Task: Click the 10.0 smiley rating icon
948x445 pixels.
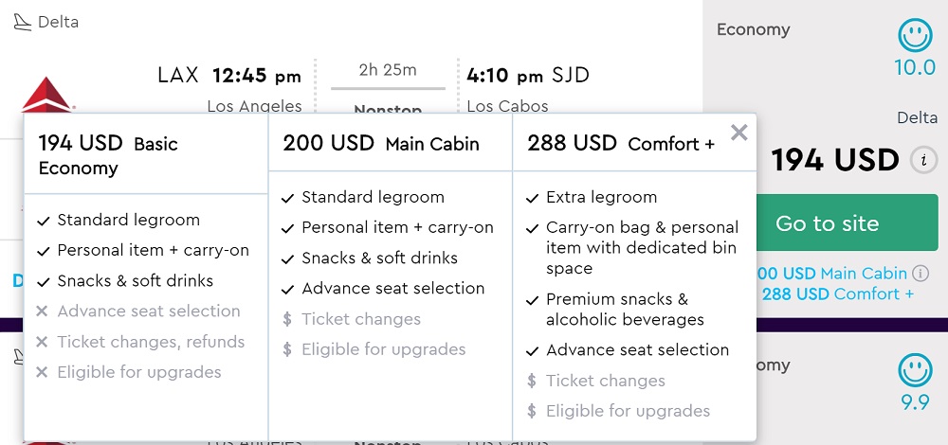Action: point(915,37)
